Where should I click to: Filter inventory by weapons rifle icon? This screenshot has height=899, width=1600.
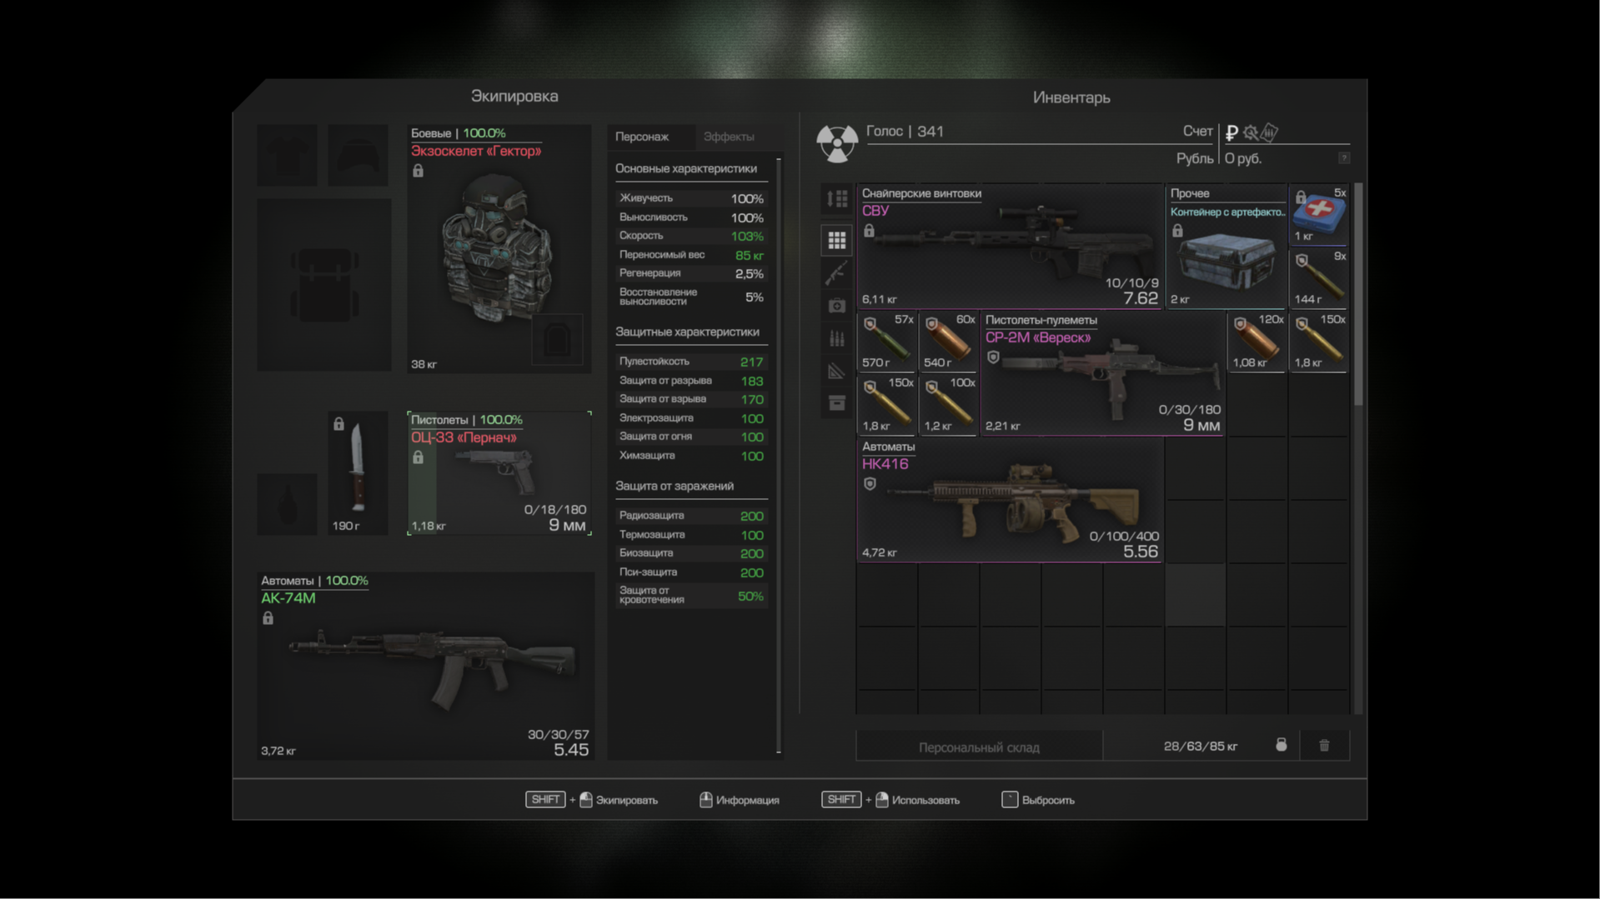click(x=837, y=273)
